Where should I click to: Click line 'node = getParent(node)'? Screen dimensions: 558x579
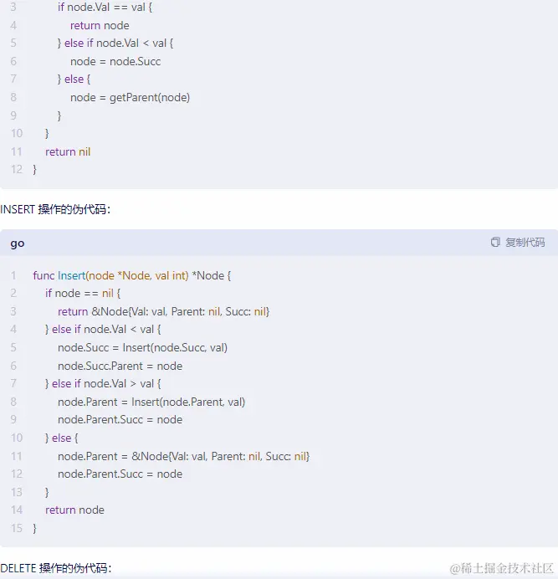pos(130,98)
